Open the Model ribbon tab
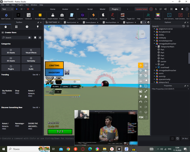 (103, 9)
